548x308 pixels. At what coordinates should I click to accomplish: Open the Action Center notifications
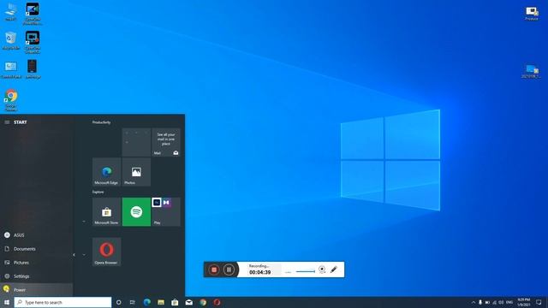tap(539, 302)
